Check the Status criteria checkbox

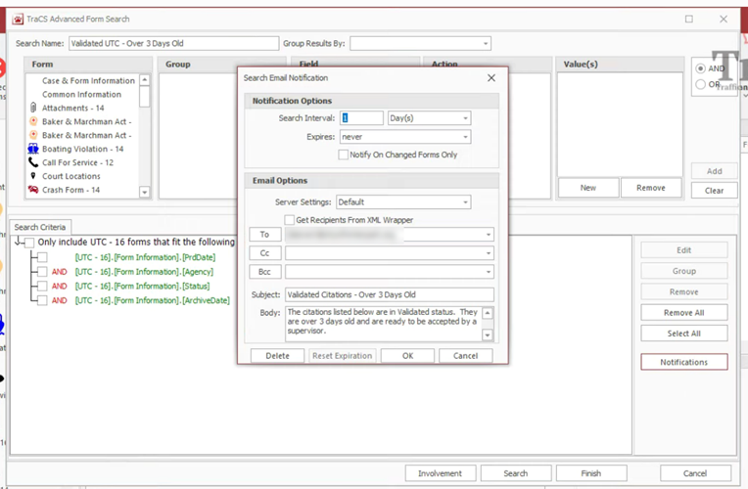(x=42, y=286)
